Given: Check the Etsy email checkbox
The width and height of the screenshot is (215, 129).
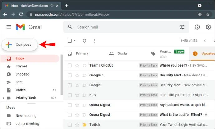Looking at the screenshot, I should 69,95.
